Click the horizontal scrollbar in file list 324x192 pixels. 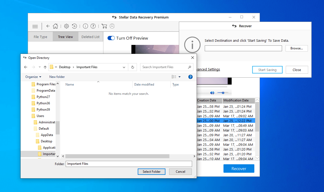pos(117,156)
